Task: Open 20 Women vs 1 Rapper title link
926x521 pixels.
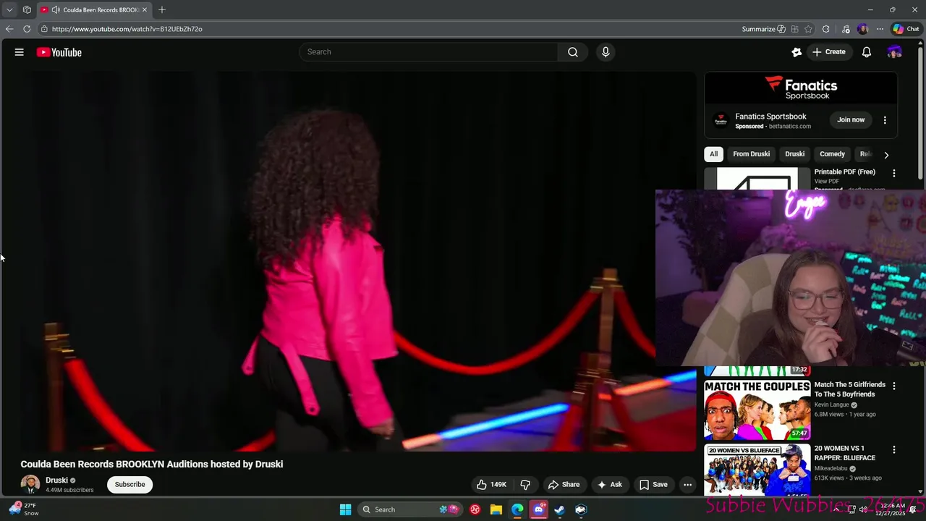Action: (845, 453)
